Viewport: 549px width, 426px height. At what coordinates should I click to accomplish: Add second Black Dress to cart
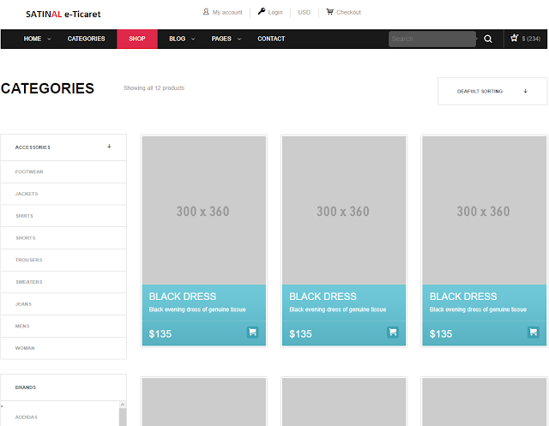click(392, 333)
